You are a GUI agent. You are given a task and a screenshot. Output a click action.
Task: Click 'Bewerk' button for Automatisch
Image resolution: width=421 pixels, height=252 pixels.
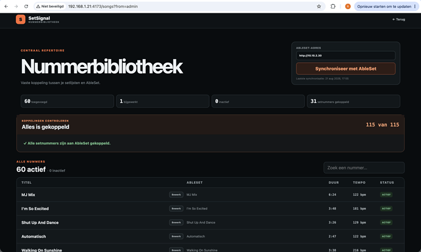(176, 236)
